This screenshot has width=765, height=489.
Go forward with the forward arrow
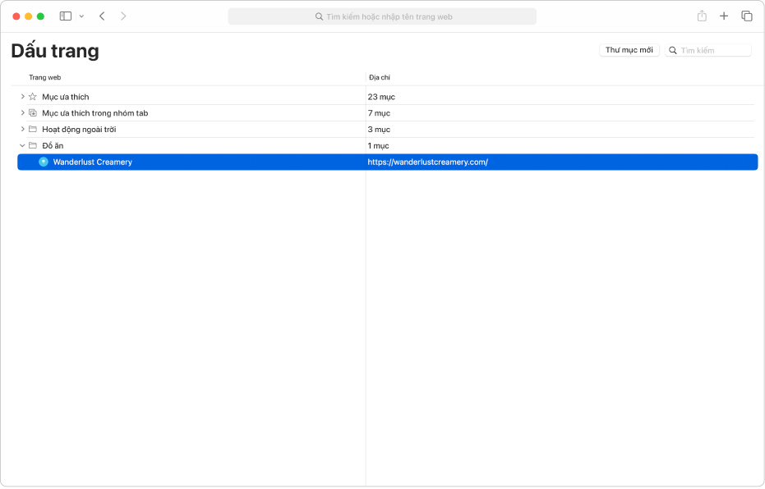tap(123, 16)
